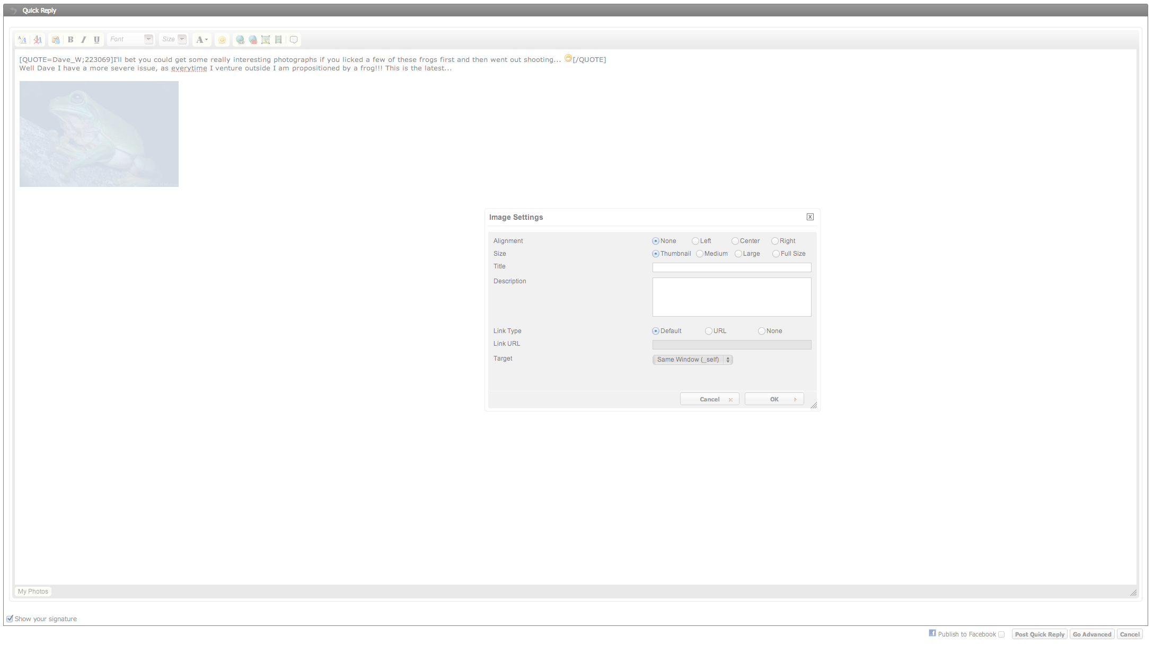Image resolution: width=1154 pixels, height=645 pixels.
Task: Click the Remove Link icon
Action: pyautogui.click(x=253, y=40)
